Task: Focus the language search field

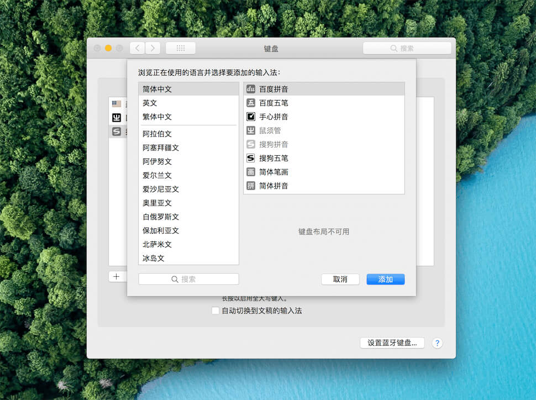Action: click(x=188, y=279)
